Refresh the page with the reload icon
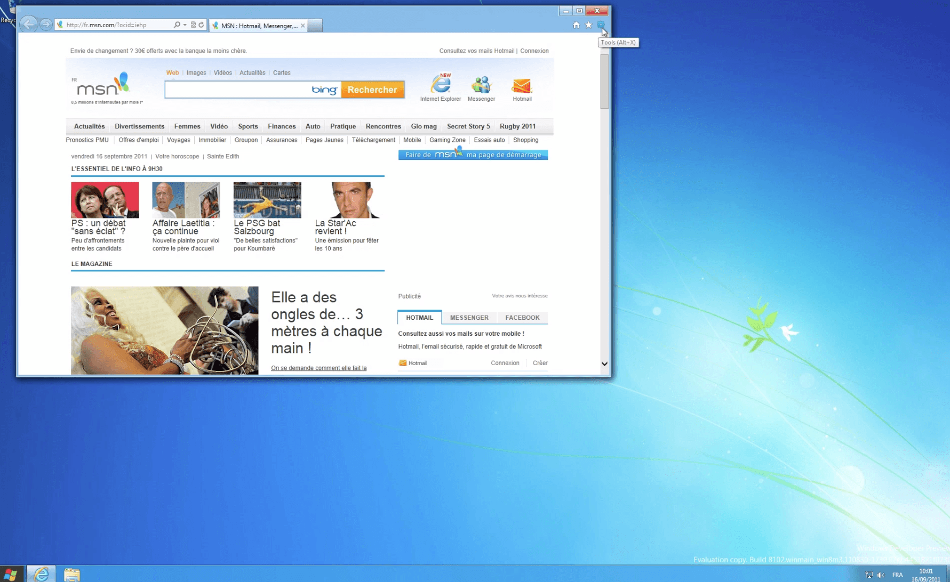 point(201,25)
